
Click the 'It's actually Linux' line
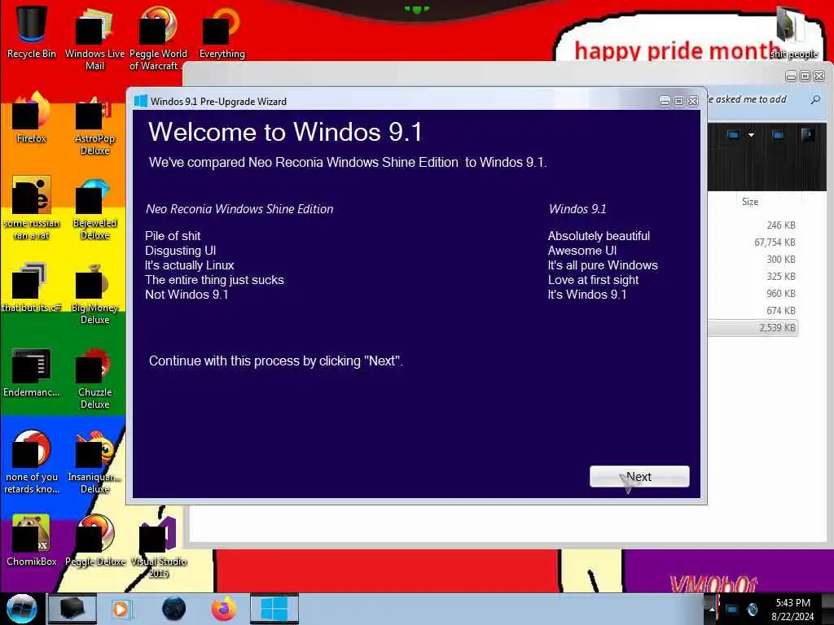point(189,264)
